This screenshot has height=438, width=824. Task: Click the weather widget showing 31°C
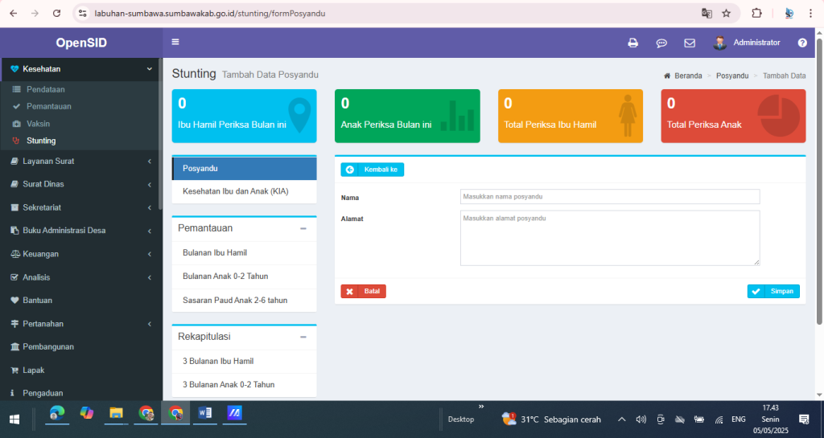pos(550,420)
